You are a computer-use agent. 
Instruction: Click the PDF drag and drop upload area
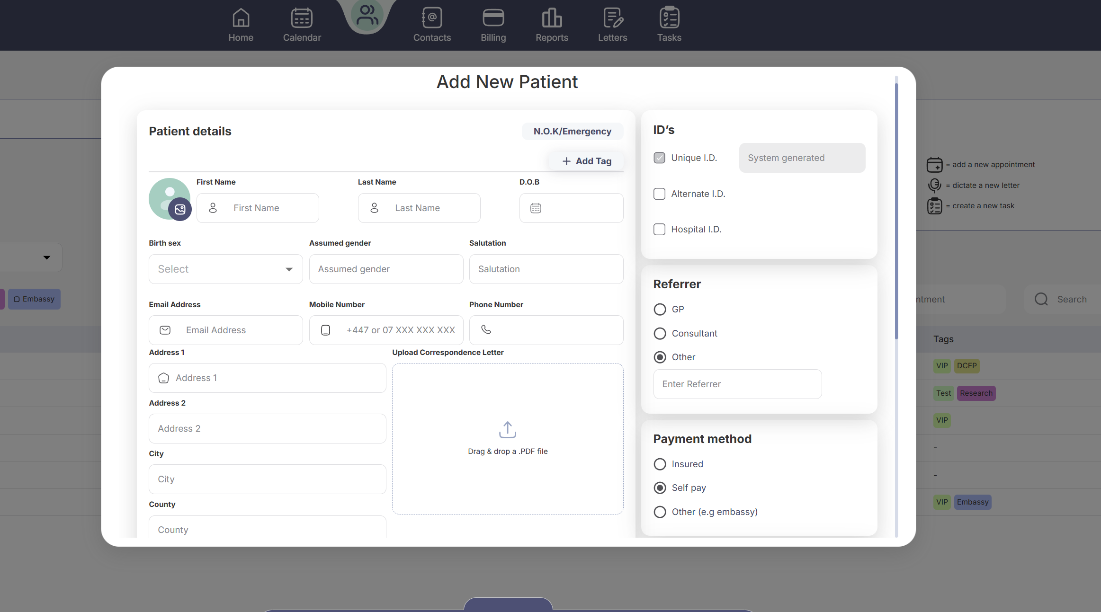pos(508,438)
